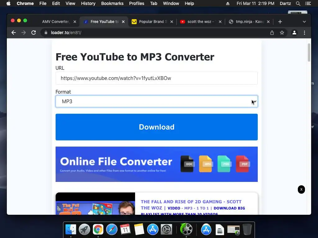
Task: Close the Free YouTube to MP3 tab
Action: coord(123,22)
